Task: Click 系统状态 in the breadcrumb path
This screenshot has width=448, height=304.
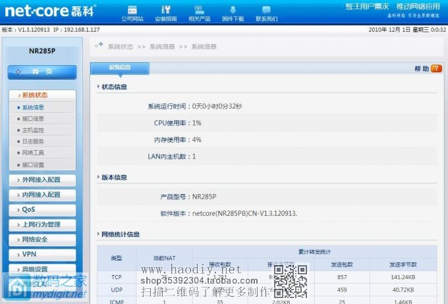Action: tap(121, 47)
